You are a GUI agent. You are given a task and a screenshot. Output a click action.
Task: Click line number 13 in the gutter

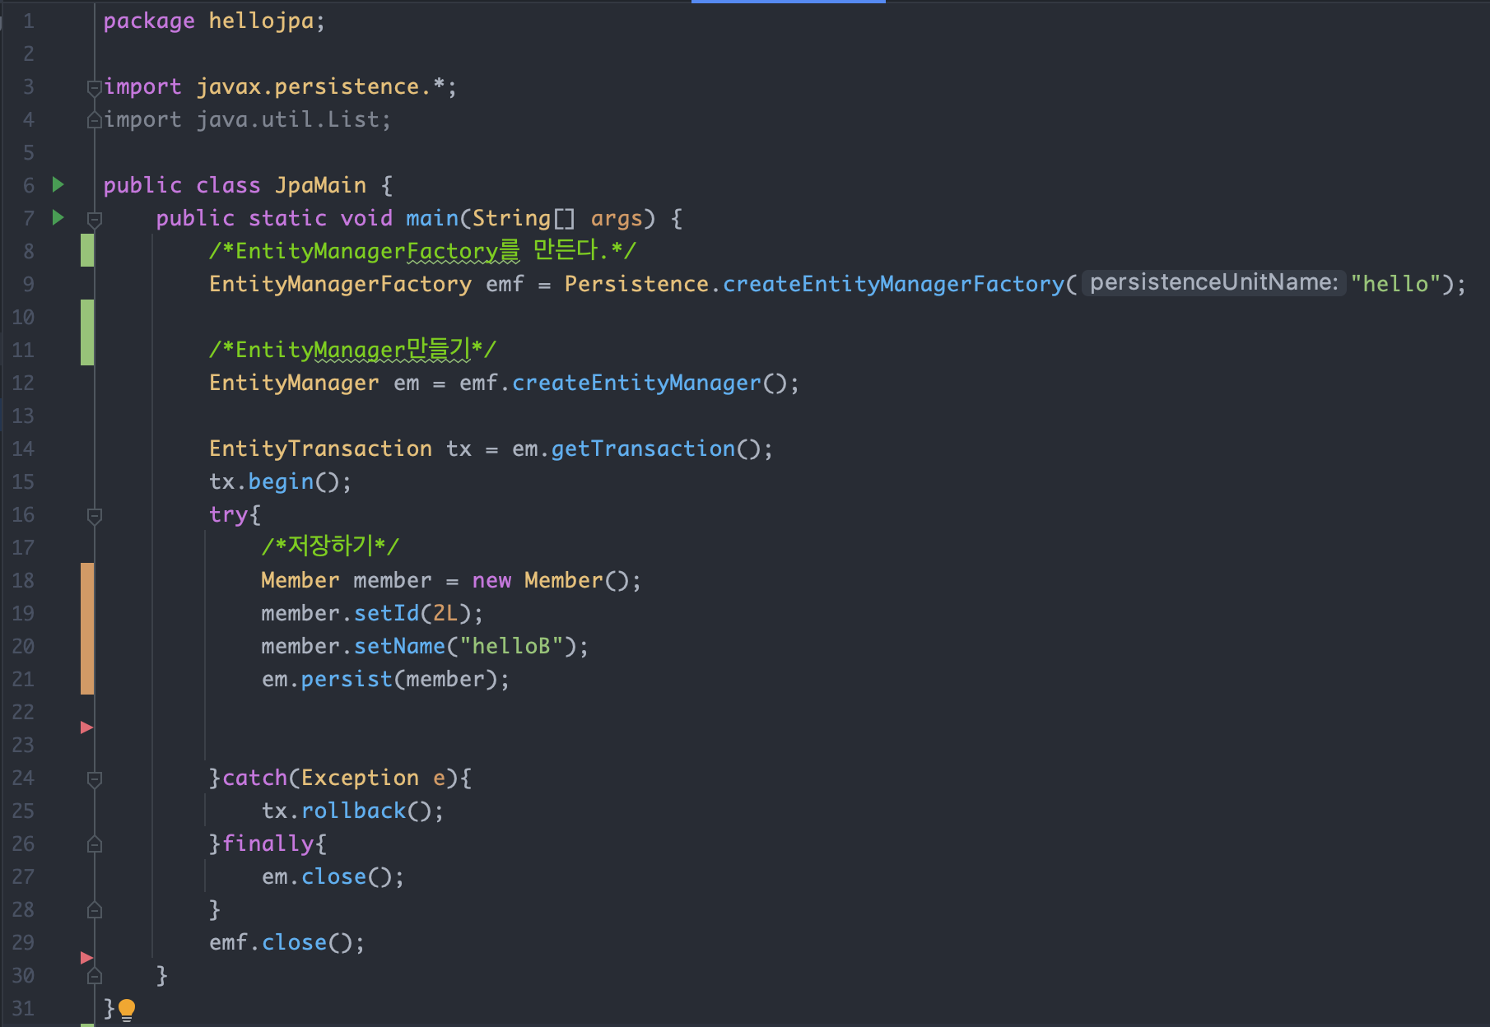click(x=23, y=416)
